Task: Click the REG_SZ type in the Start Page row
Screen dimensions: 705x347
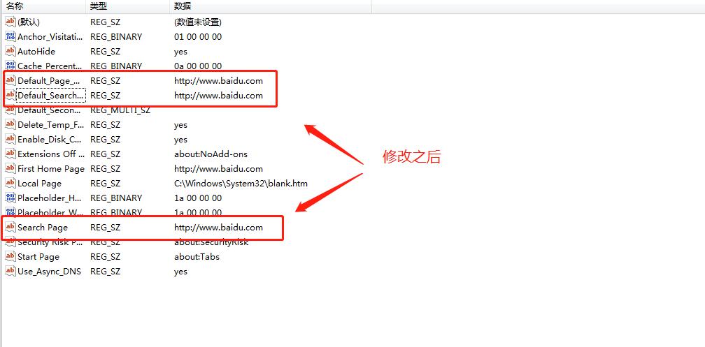Action: (105, 257)
